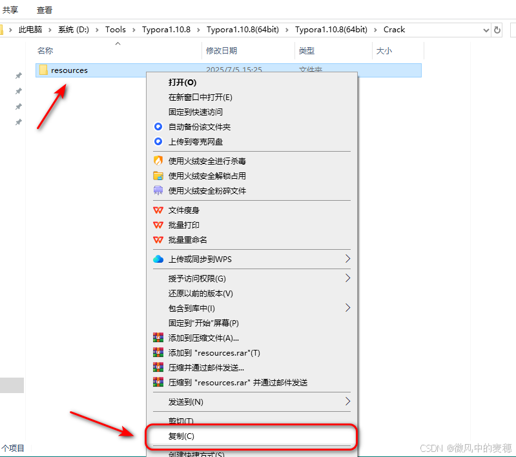Click the WPS icon beside 文件瘦身

click(x=158, y=210)
